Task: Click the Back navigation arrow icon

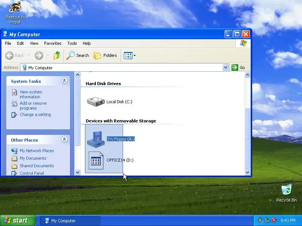Action: (x=9, y=55)
